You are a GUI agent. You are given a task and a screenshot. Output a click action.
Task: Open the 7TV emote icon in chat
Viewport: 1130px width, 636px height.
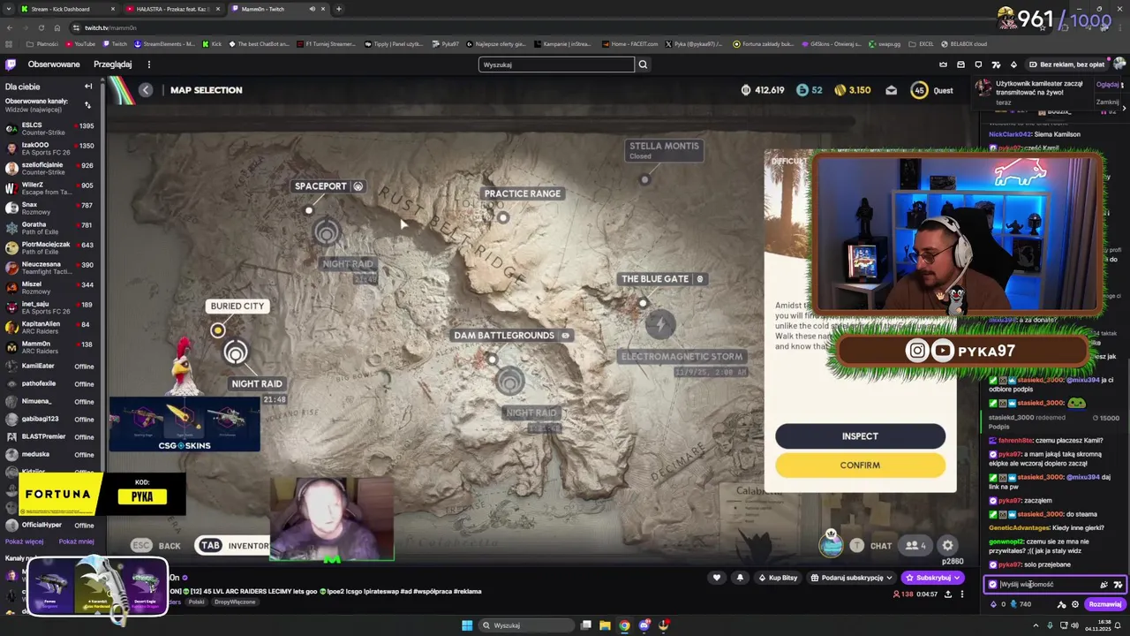click(x=1118, y=585)
